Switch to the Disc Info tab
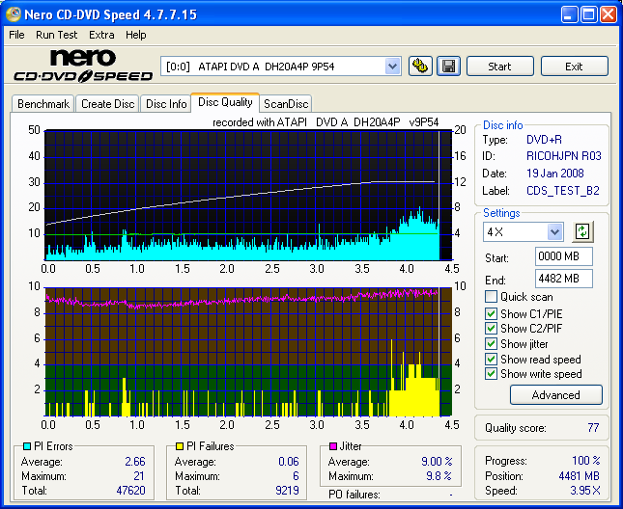Viewport: 623px width, 509px height. point(166,104)
